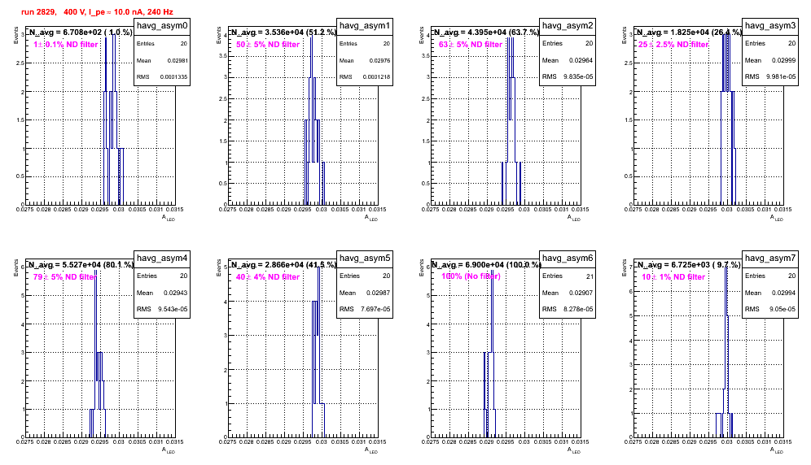Pick the magenta 10± 1% ND filter label
This screenshot has width=811, height=465.
[x=673, y=277]
